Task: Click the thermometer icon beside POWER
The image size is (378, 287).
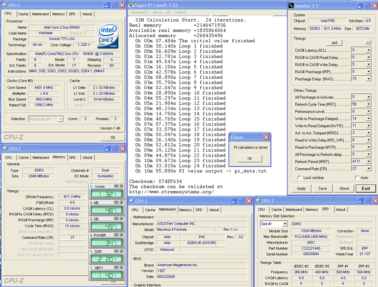Action: coord(91,235)
